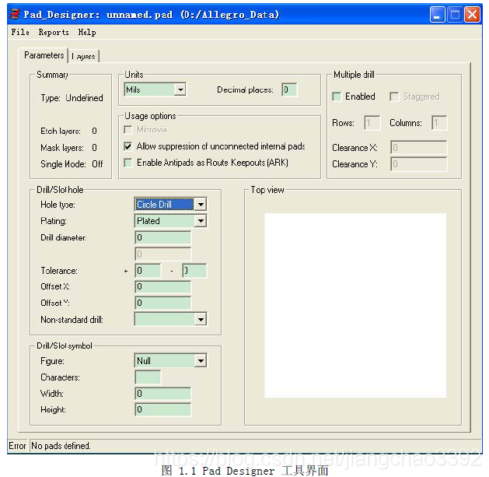
Task: Click the Drill diameter input field
Action: [x=162, y=237]
